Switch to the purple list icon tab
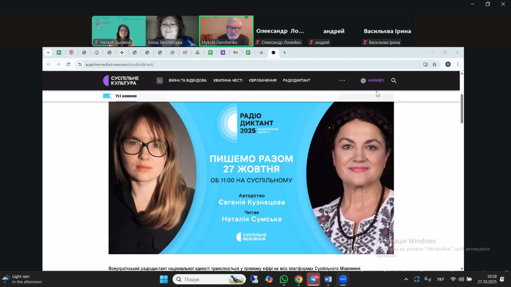The image size is (511, 287). point(223,52)
